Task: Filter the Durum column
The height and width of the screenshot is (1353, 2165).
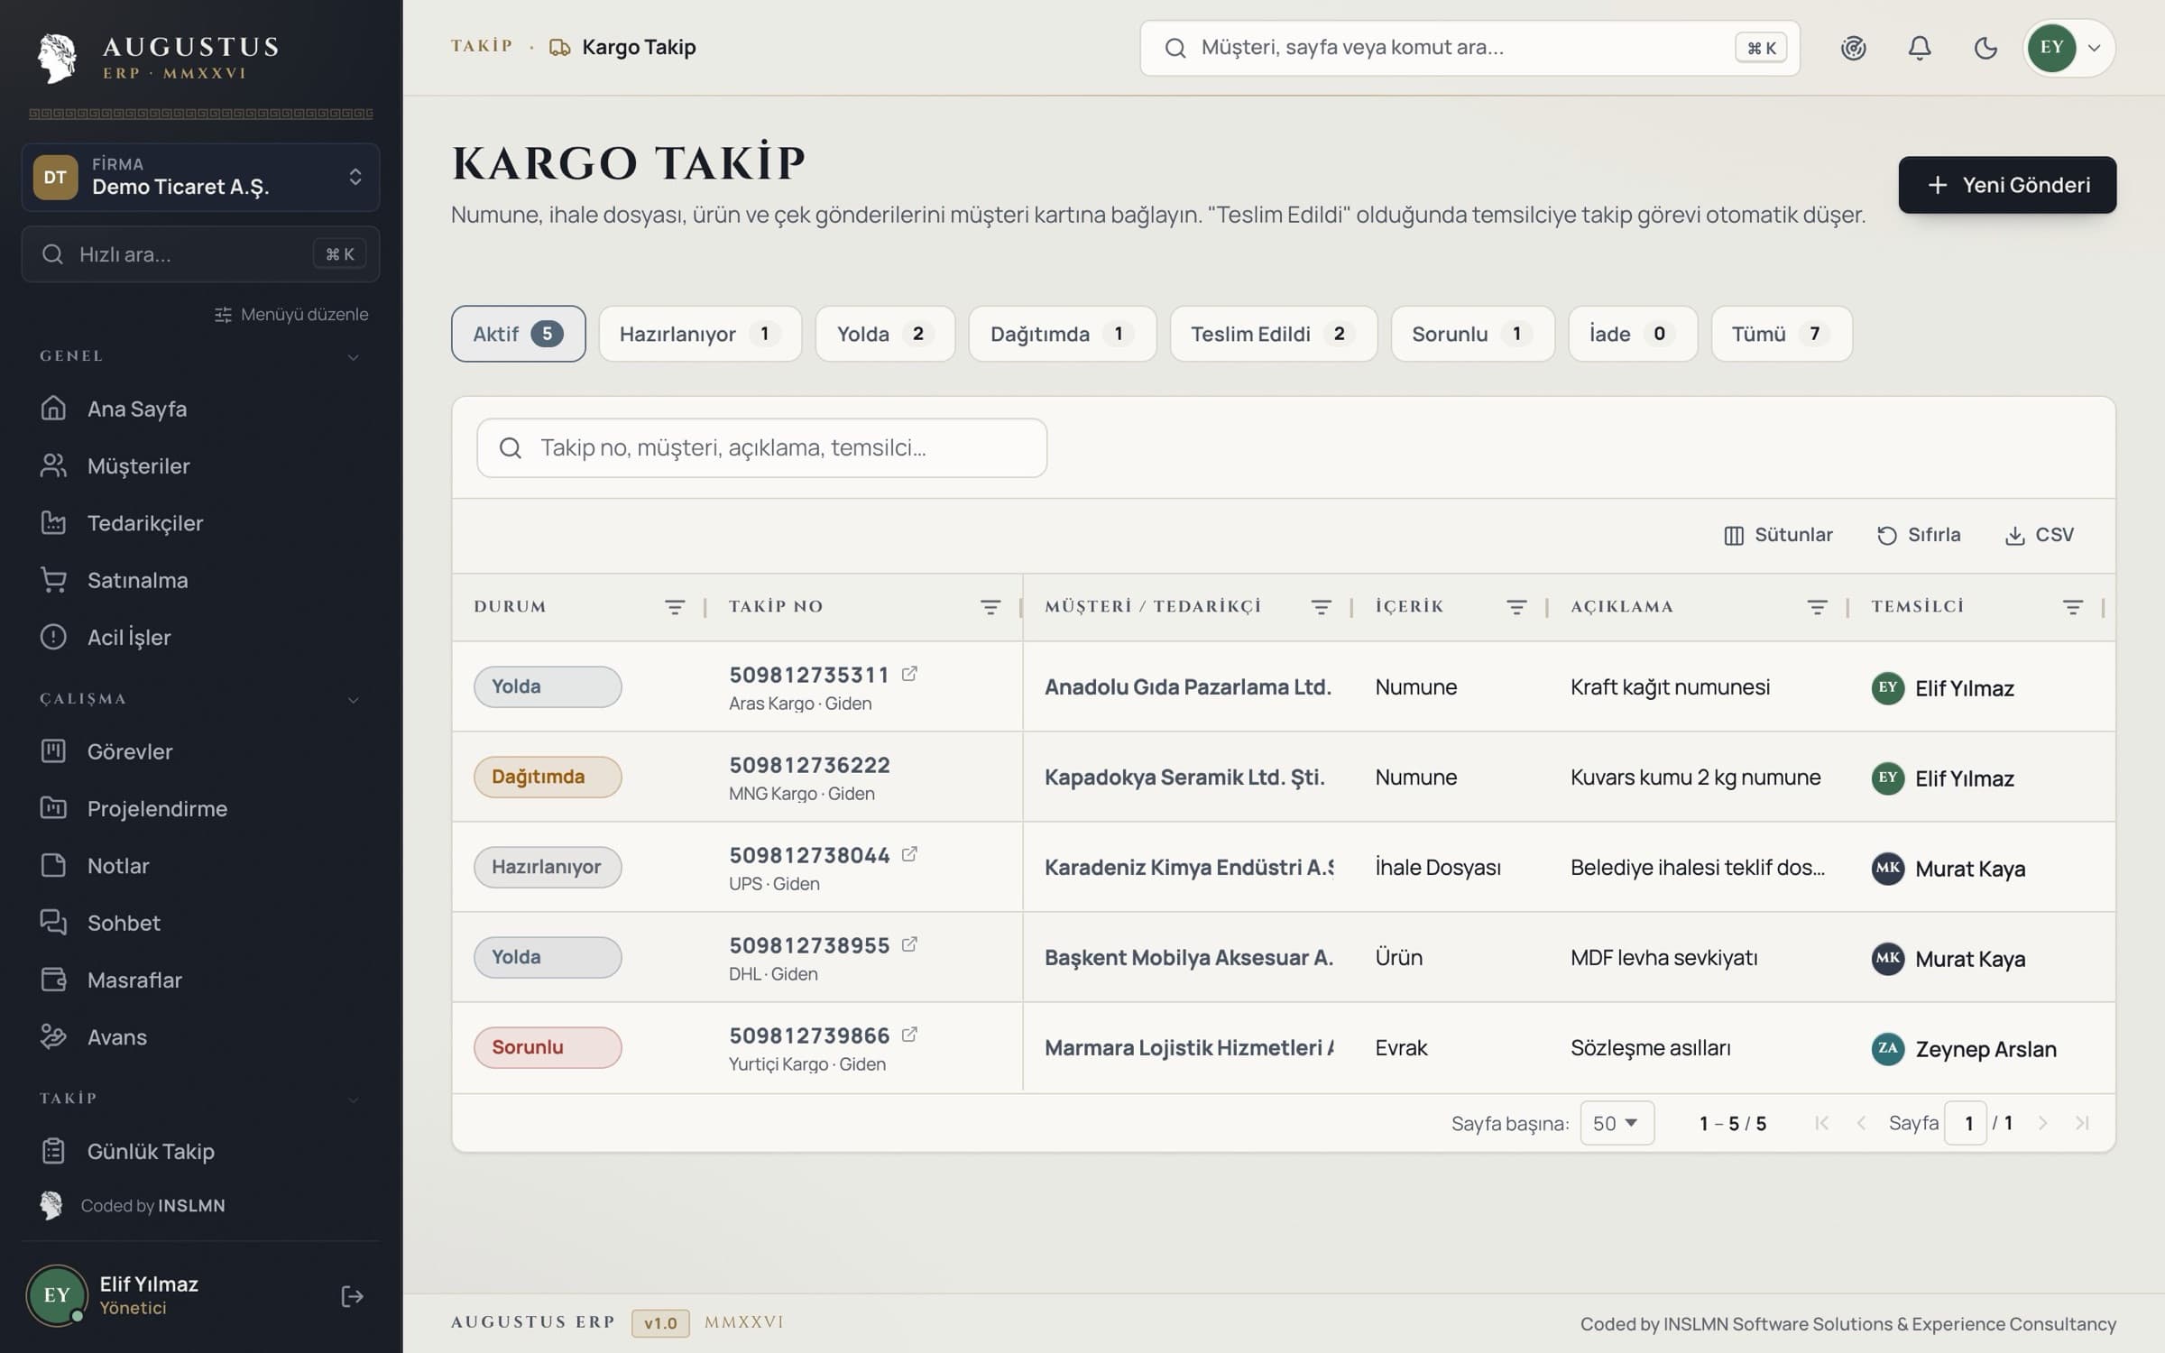Action: [x=674, y=607]
